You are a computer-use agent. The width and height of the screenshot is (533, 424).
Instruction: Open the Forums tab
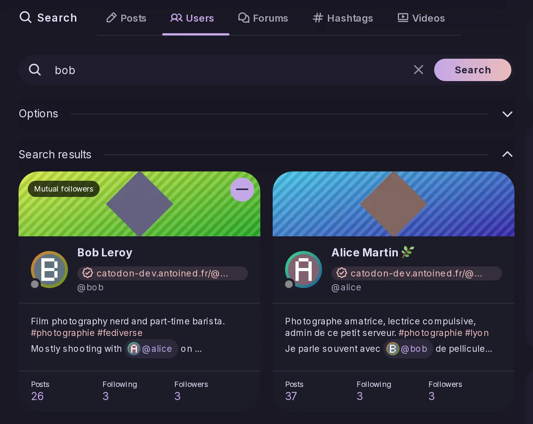pos(263,18)
